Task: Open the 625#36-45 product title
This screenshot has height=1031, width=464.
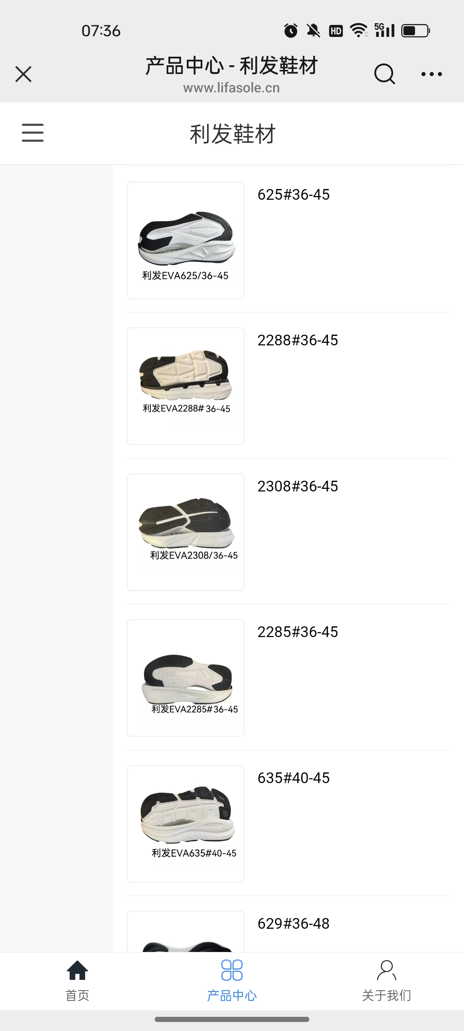Action: click(x=293, y=195)
